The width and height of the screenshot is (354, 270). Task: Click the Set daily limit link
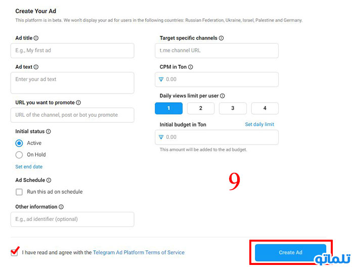point(259,124)
